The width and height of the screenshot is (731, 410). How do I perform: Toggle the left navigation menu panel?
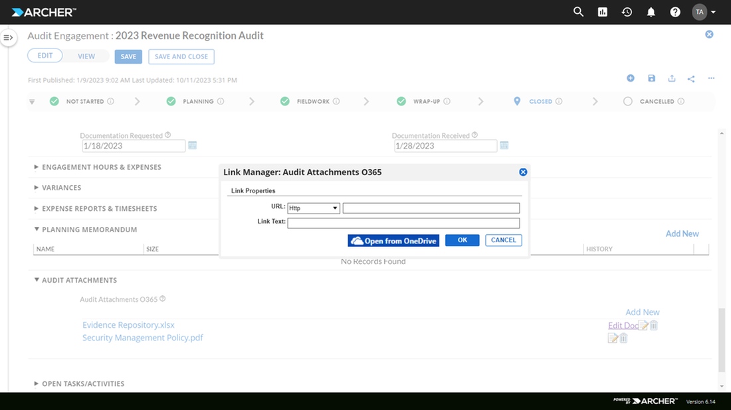[x=9, y=38]
